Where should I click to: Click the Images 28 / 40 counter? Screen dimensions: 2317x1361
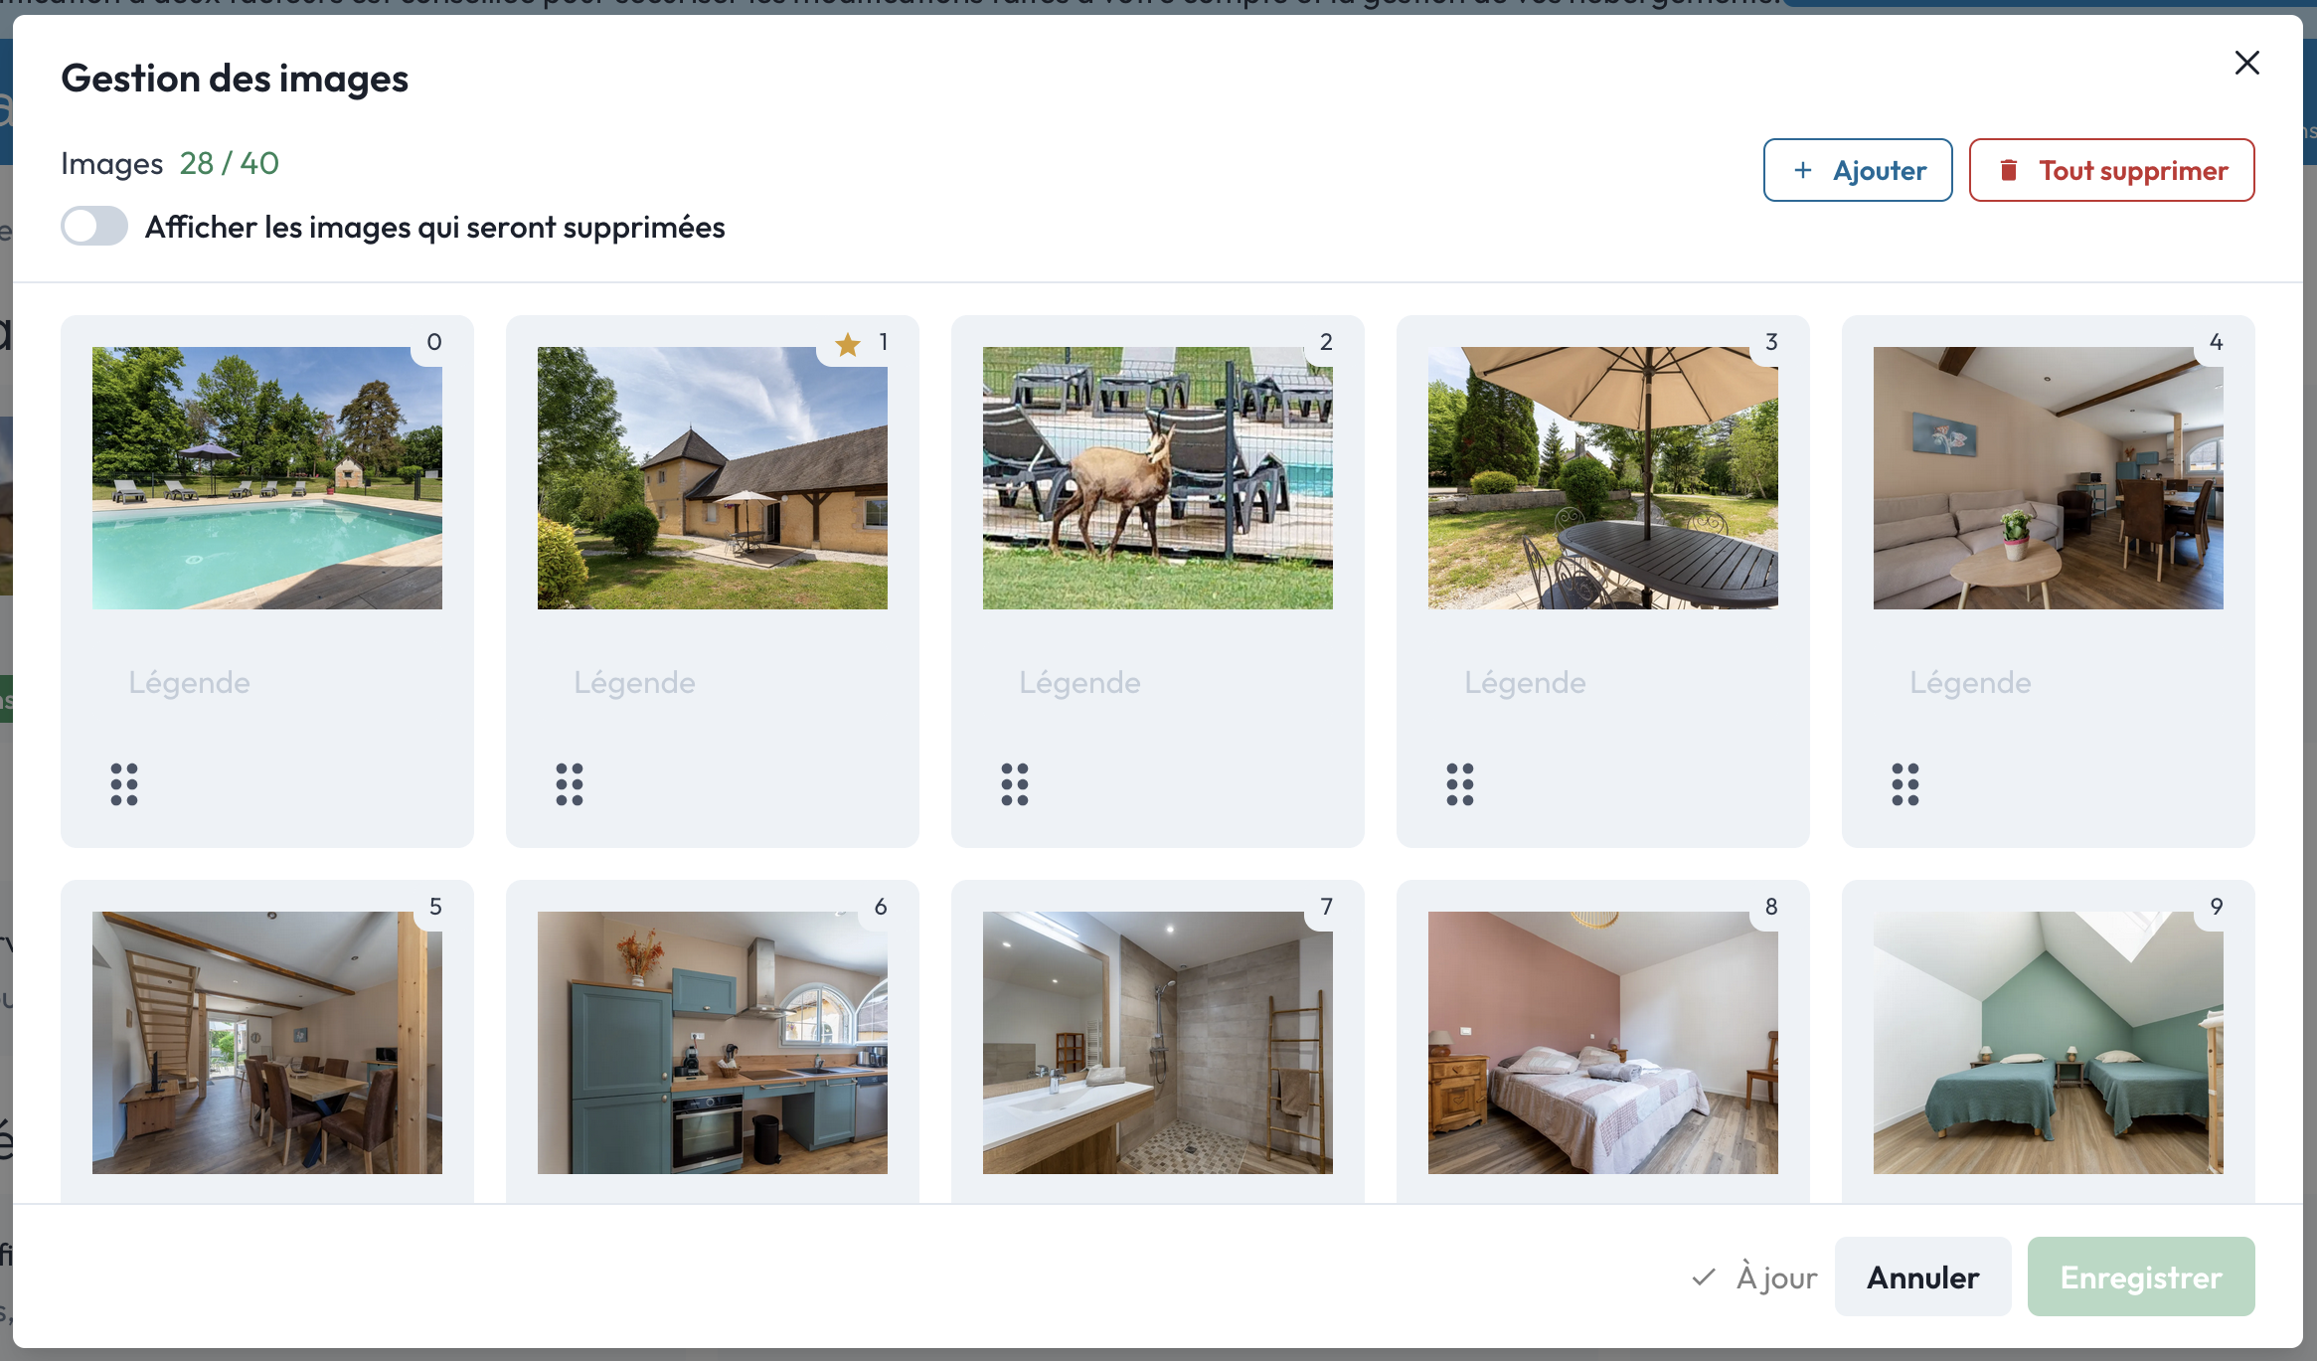170,163
